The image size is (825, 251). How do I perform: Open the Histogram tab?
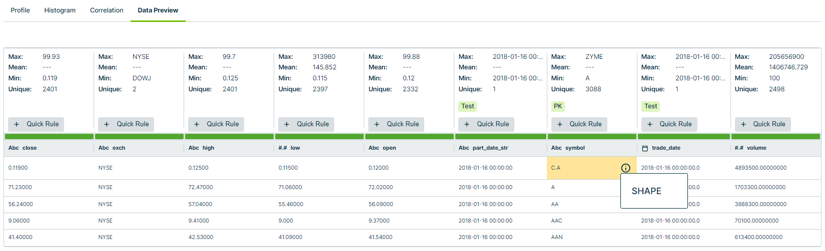click(x=60, y=10)
